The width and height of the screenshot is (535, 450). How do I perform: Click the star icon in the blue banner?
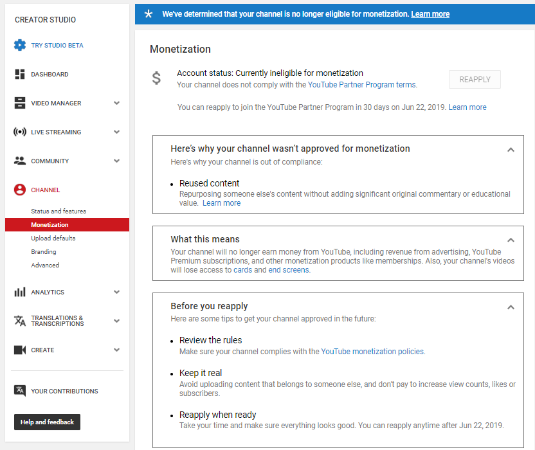tap(149, 14)
